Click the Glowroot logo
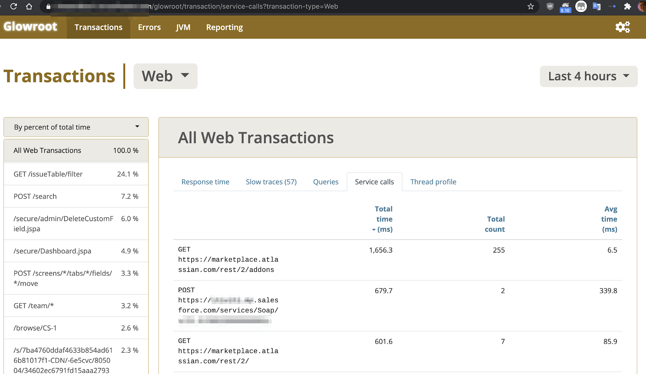The width and height of the screenshot is (646, 374). click(30, 27)
